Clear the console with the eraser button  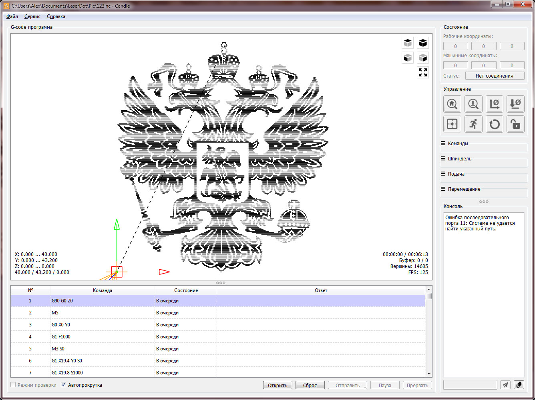coord(519,385)
